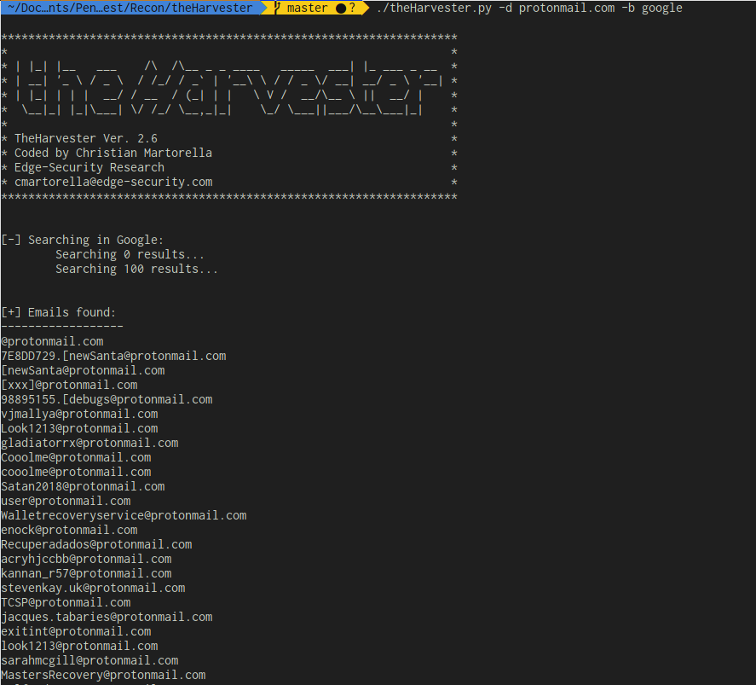Click 98895155.[debugs@protonmail.com entry
Screen dimensions: 756x685
(107, 399)
